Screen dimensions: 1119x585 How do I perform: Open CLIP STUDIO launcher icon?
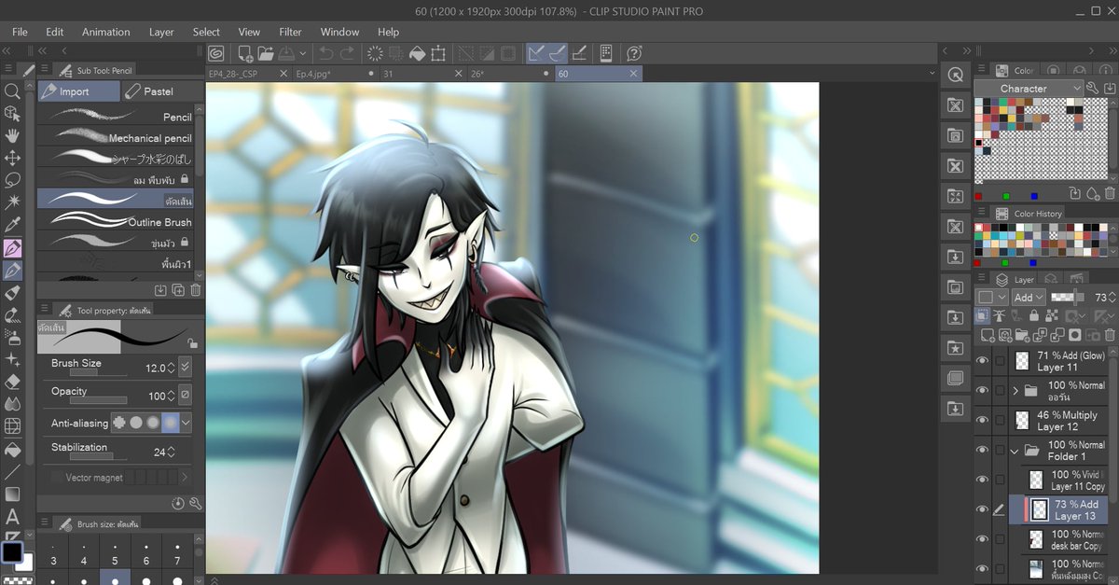[x=215, y=53]
